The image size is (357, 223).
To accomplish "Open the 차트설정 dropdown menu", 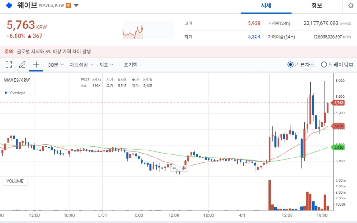I will click(x=81, y=65).
